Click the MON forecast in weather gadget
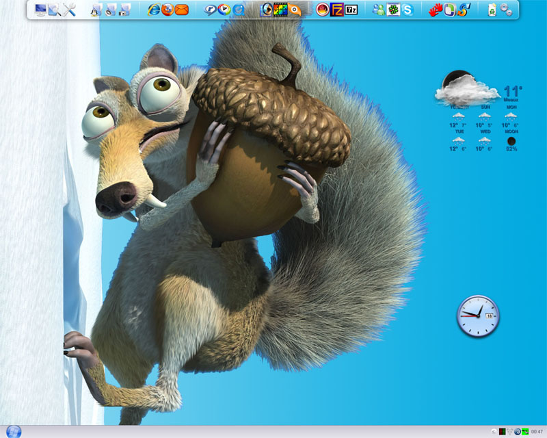The height and width of the screenshot is (438, 547). click(511, 116)
